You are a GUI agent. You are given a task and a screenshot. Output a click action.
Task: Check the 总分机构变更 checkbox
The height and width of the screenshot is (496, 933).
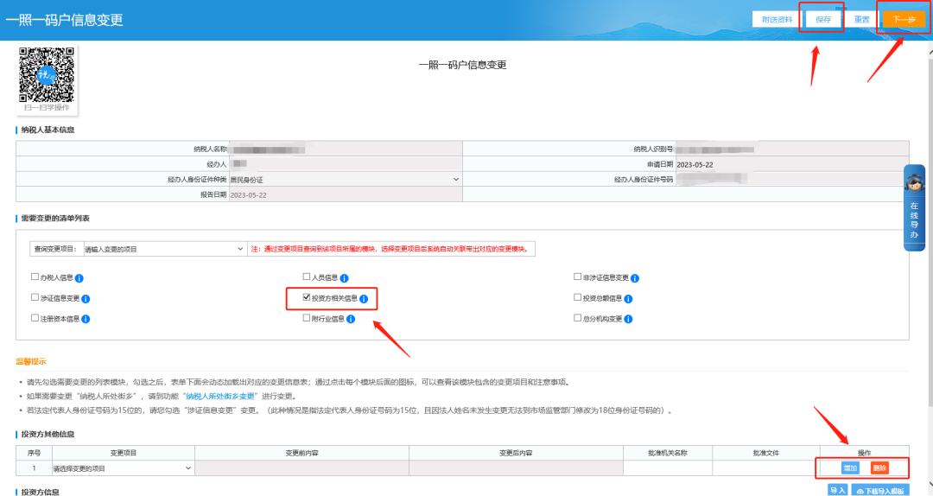click(577, 318)
